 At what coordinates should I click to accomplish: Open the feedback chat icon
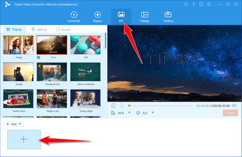point(201,4)
